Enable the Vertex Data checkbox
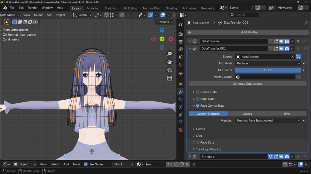 pos(198,92)
